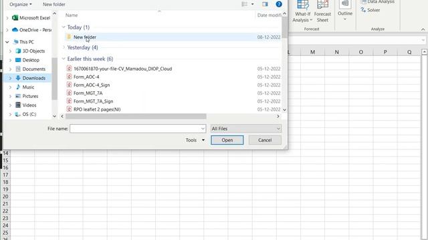Click New folder in the toolbar
Viewport: 428px width, 240px height.
click(53, 5)
